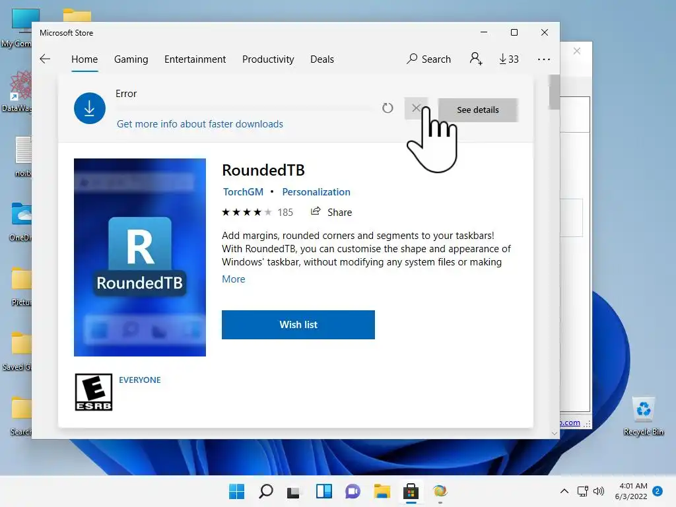This screenshot has width=676, height=507.
Task: Open the Personalization category link
Action: (x=316, y=192)
